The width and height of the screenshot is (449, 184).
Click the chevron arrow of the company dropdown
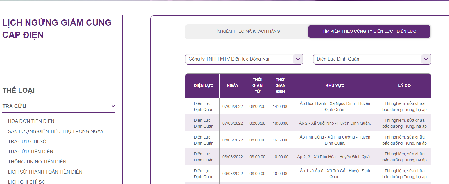[298, 59]
